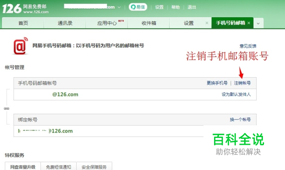Select the 手机号码邮箱 tab
Image resolution: width=285 pixels, height=170 pixels.
(230, 23)
